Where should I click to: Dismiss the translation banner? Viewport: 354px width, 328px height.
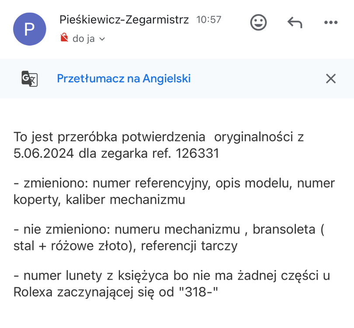pos(331,79)
